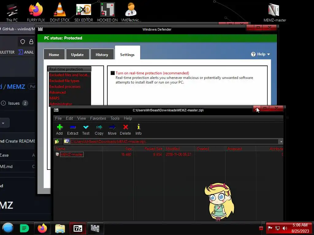
Task: Sort by Modified column header
Action: click(x=180, y=148)
